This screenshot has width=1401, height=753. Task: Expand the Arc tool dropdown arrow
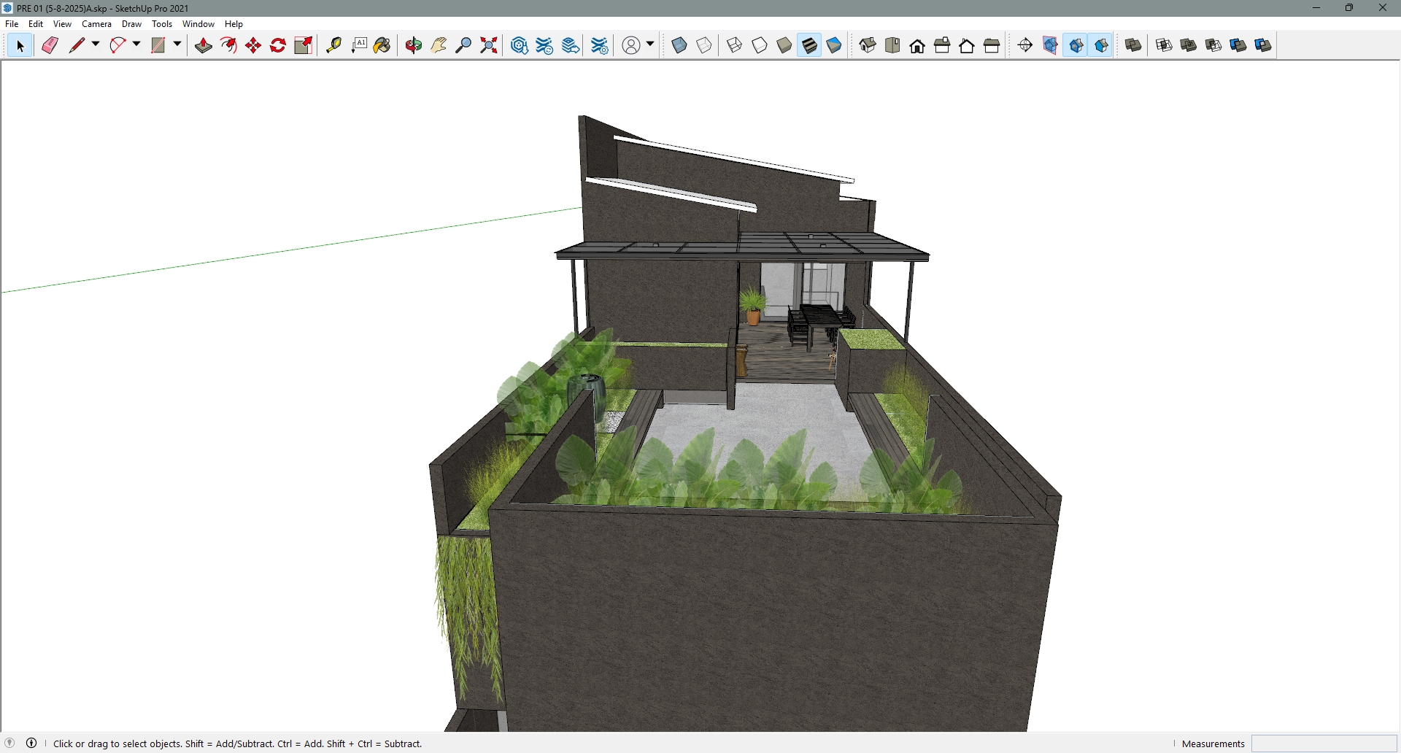(136, 45)
